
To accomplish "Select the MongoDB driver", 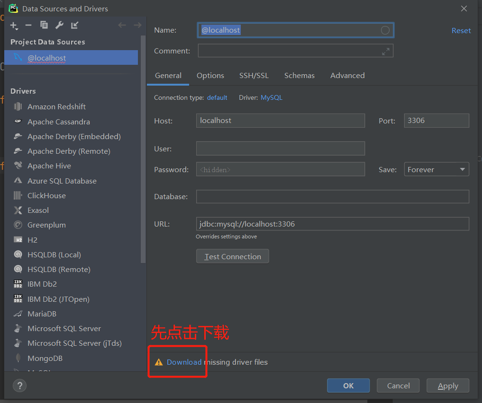I will pos(45,358).
